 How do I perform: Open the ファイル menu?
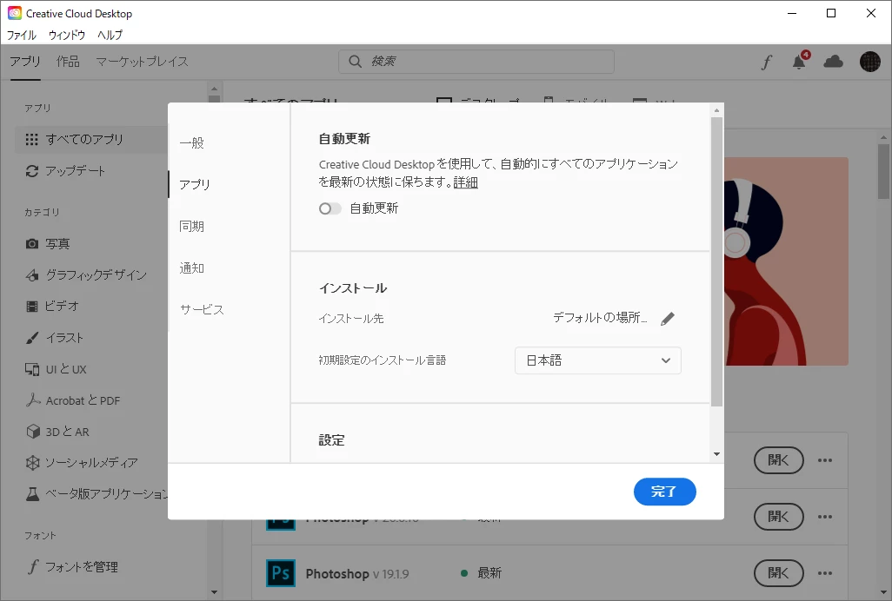[x=22, y=35]
